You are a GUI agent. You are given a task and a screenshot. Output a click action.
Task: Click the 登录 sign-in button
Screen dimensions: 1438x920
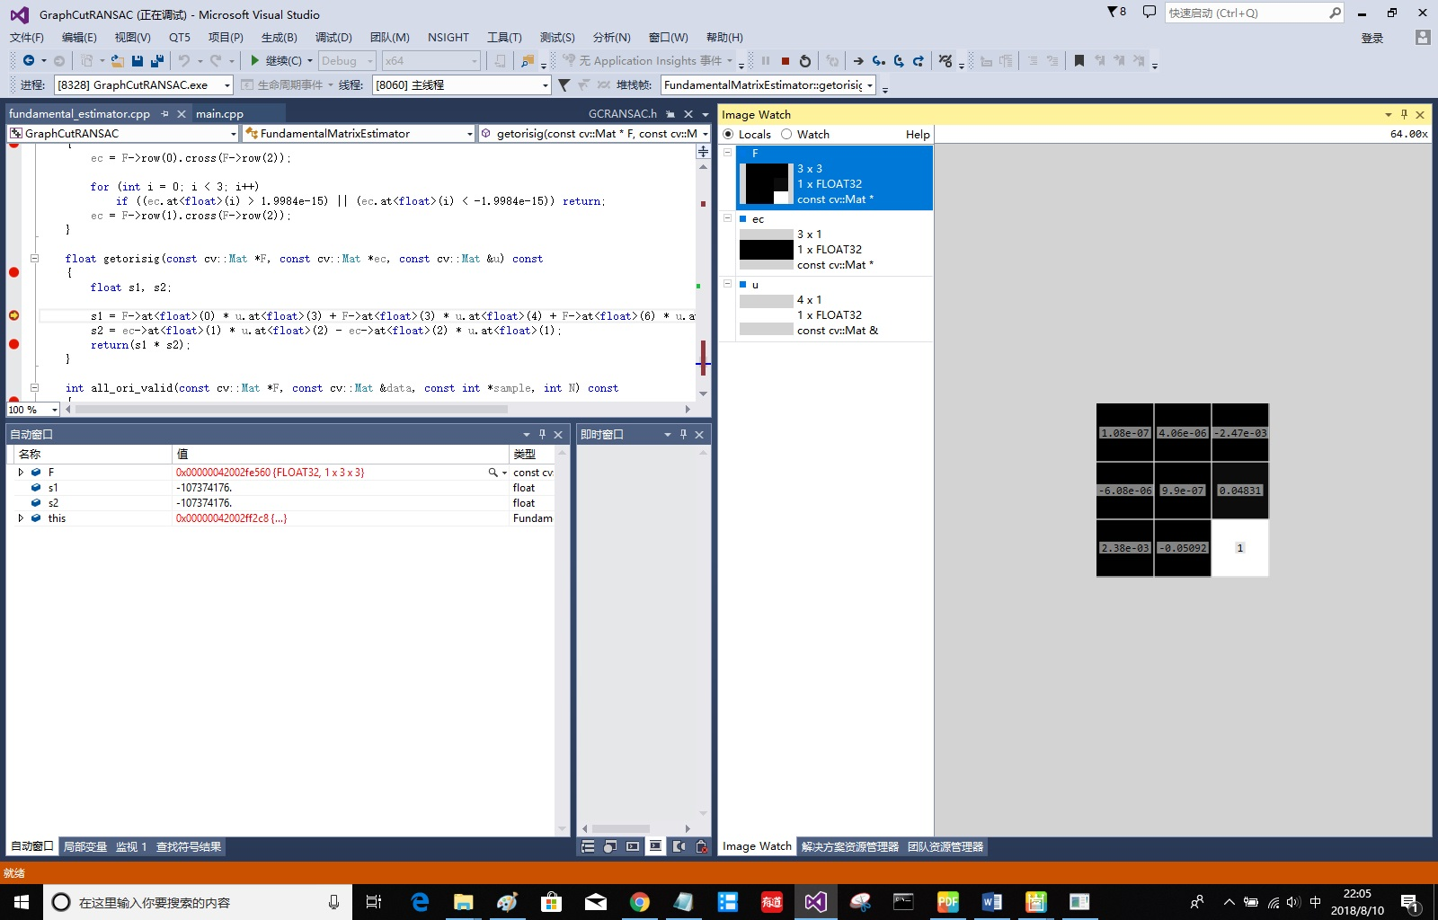click(1372, 39)
